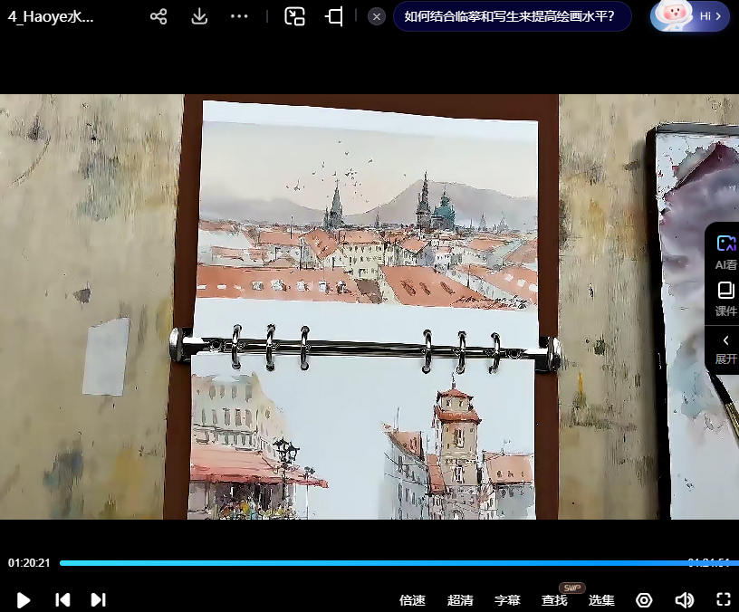Screen dimensions: 739x612
Task: Open player settings hexagon icon
Action: (644, 599)
